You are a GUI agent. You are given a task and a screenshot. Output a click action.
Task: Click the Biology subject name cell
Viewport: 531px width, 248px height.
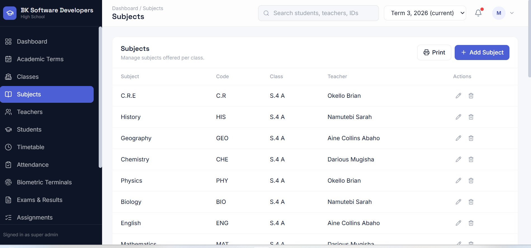tap(131, 202)
